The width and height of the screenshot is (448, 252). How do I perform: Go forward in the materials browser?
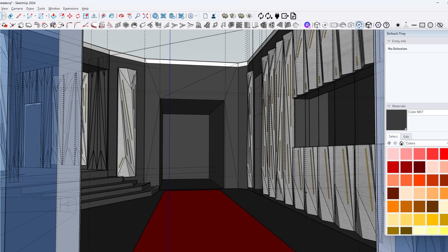pyautogui.click(x=395, y=143)
